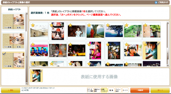Toggle the checkmark on the tray cover image
Viewport: 171px width, 94px height.
40,72
